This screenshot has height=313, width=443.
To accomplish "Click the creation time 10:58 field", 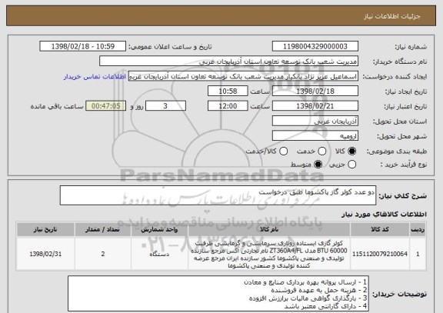I will pyautogui.click(x=228, y=92).
